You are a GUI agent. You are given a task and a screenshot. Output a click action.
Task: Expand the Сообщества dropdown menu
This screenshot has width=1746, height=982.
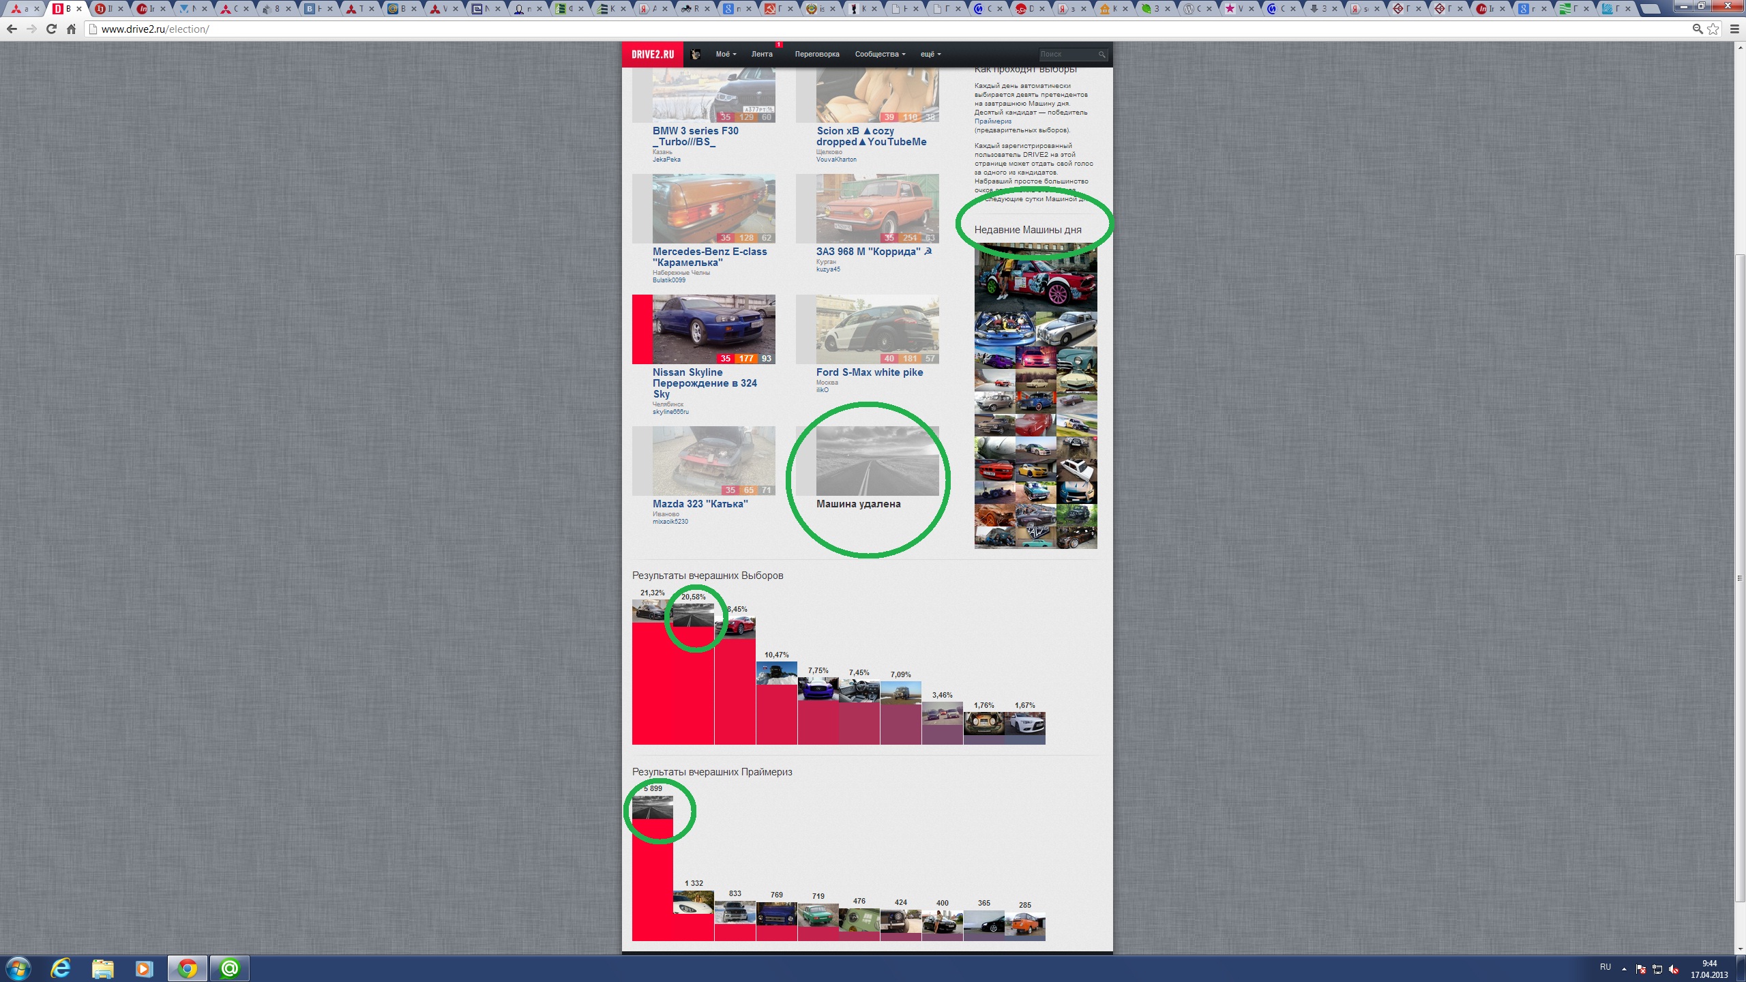[879, 55]
